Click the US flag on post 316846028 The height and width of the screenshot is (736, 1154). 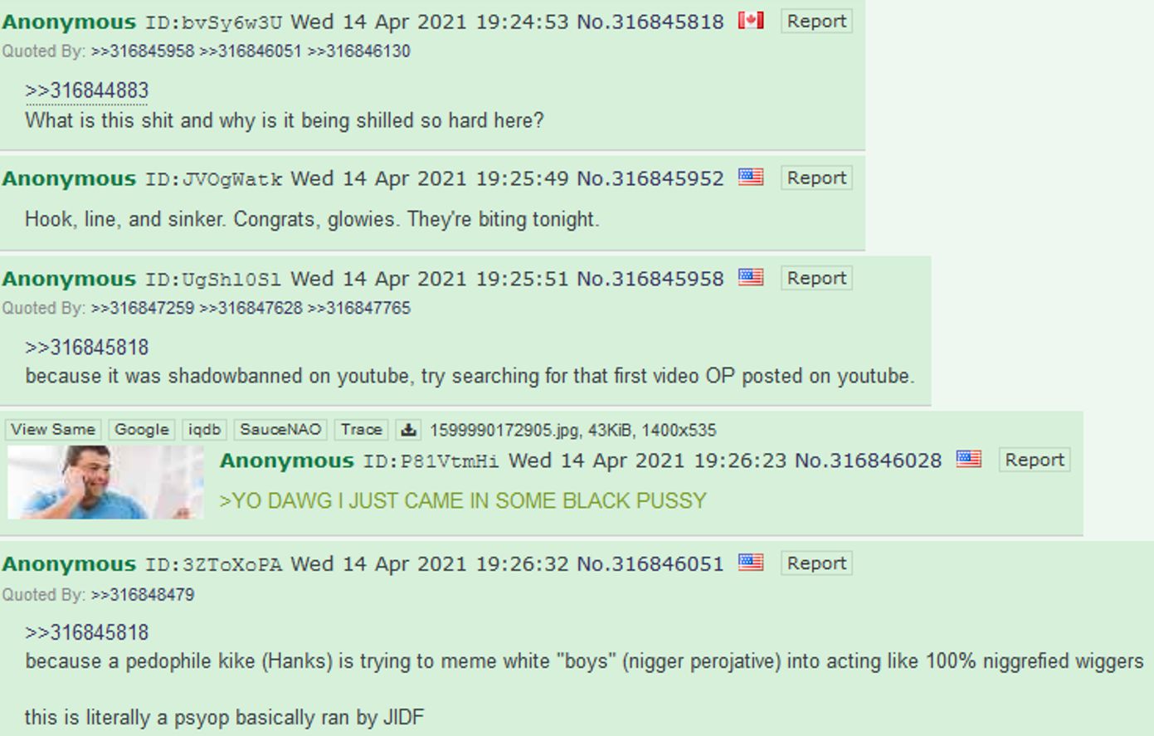968,459
